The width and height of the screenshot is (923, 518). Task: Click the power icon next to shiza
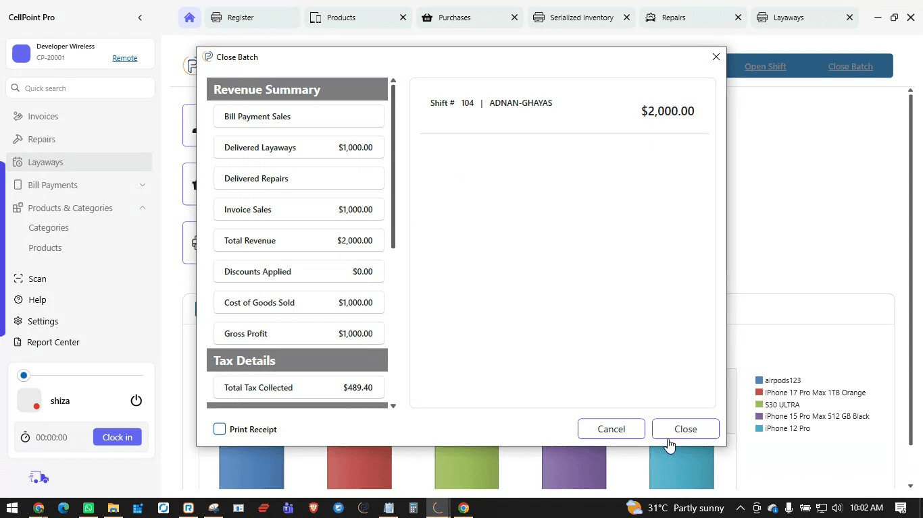(136, 401)
